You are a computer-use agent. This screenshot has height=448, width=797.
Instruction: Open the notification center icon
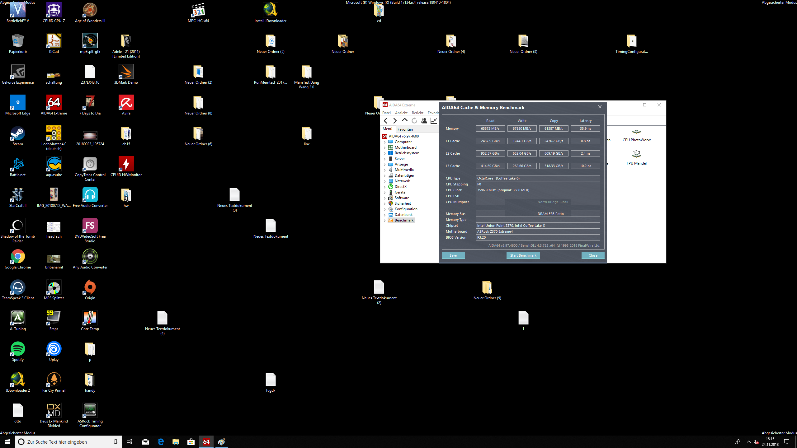pos(787,442)
